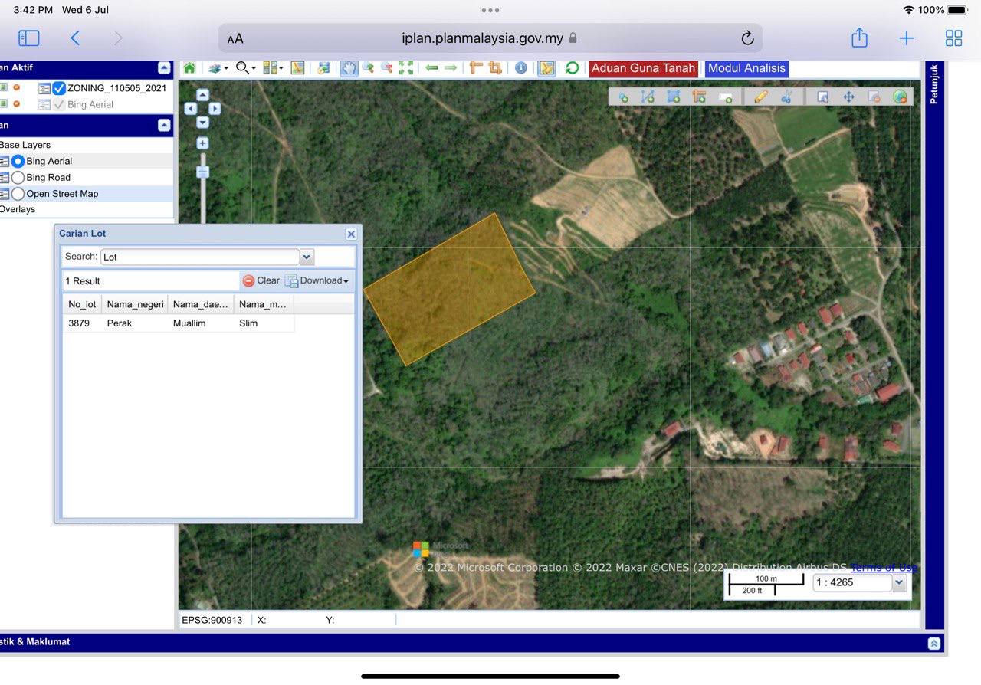Click the globe icon in drawing toolbar
Viewport: 981px width, 685px height.
pyautogui.click(x=900, y=97)
